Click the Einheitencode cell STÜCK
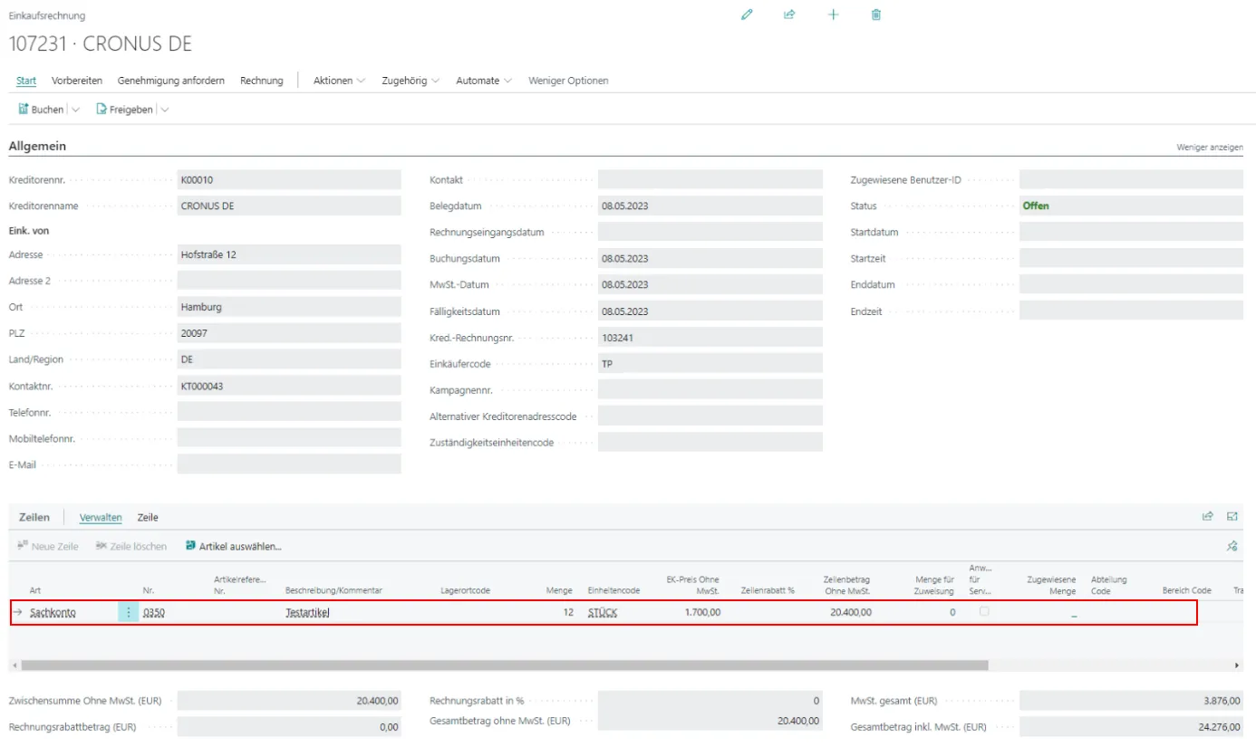Screen dimensions: 1256x756 point(603,612)
